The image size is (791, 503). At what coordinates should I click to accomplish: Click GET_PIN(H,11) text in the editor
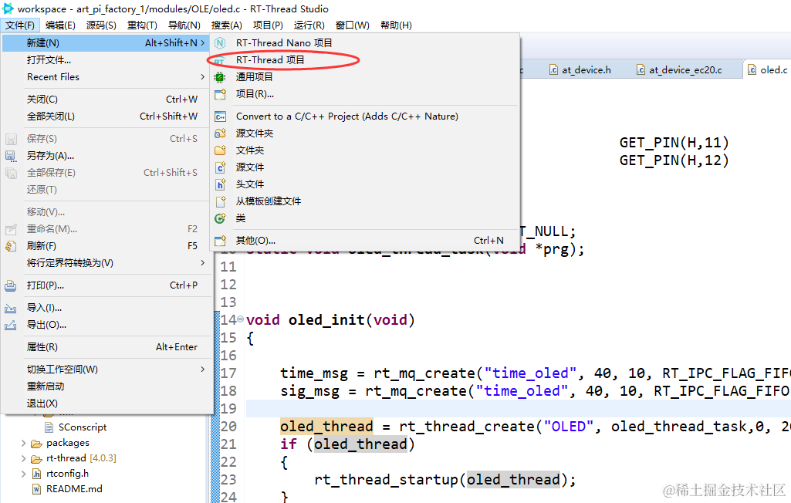(x=674, y=143)
